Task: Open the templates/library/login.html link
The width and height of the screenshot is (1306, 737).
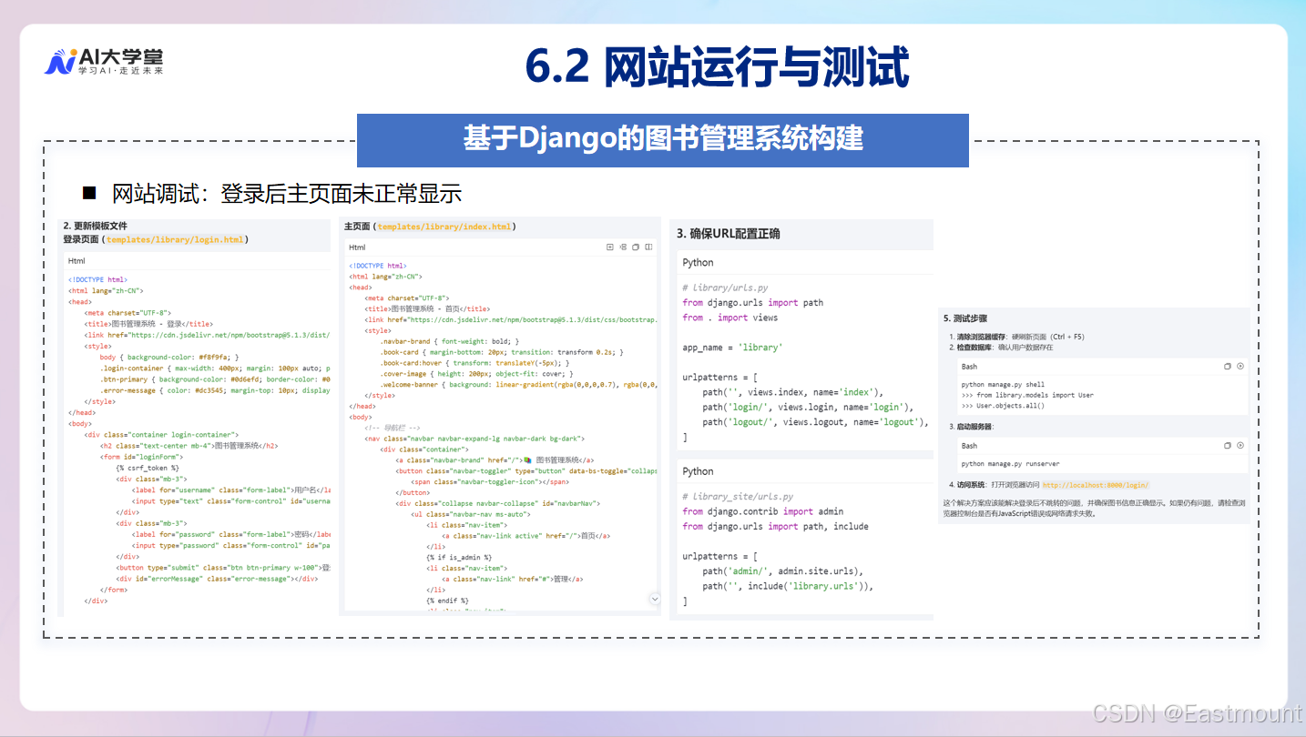Action: point(175,239)
